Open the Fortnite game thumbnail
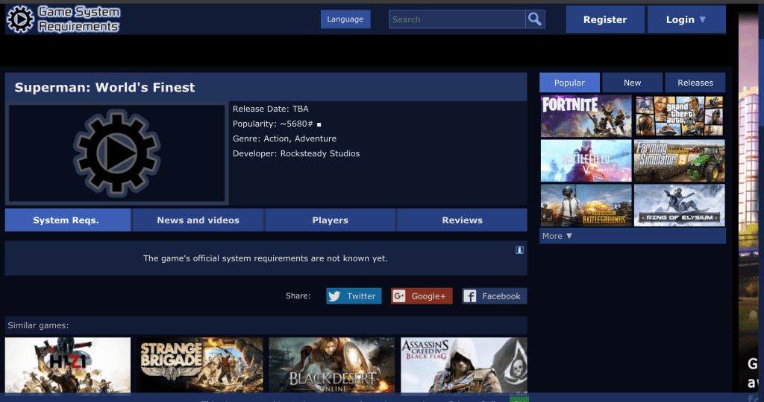The width and height of the screenshot is (764, 402). click(x=586, y=116)
